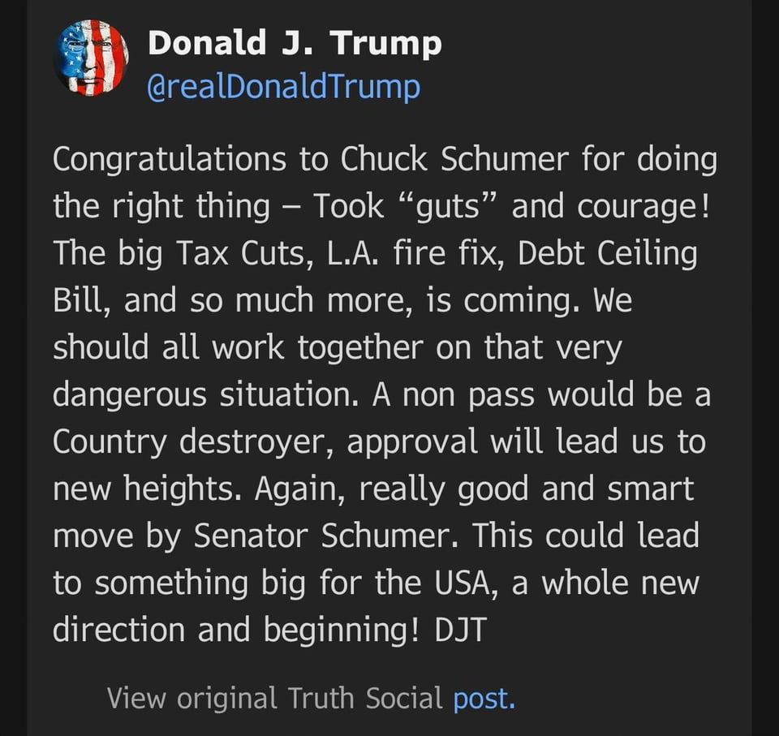The width and height of the screenshot is (779, 736).
Task: Click the flag-painted profile avatar
Action: (x=91, y=58)
